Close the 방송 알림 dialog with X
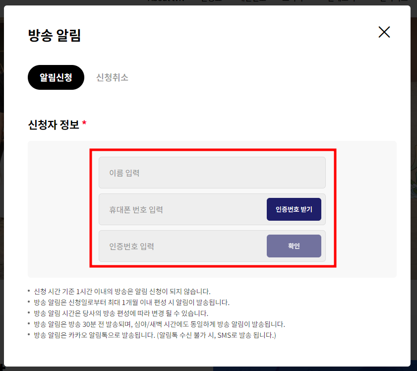417x371 pixels. click(x=384, y=32)
